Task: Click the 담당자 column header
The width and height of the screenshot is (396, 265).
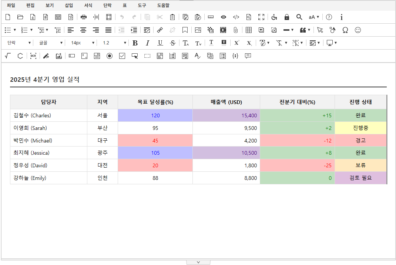Action: pyautogui.click(x=48, y=102)
